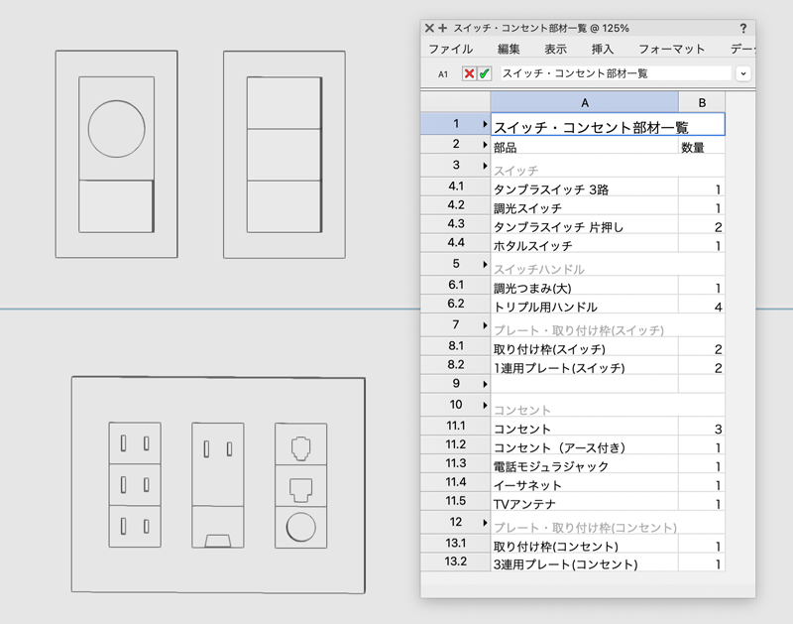Click the grounded outlet in drawing
The height and width of the screenshot is (624, 793).
217,485
